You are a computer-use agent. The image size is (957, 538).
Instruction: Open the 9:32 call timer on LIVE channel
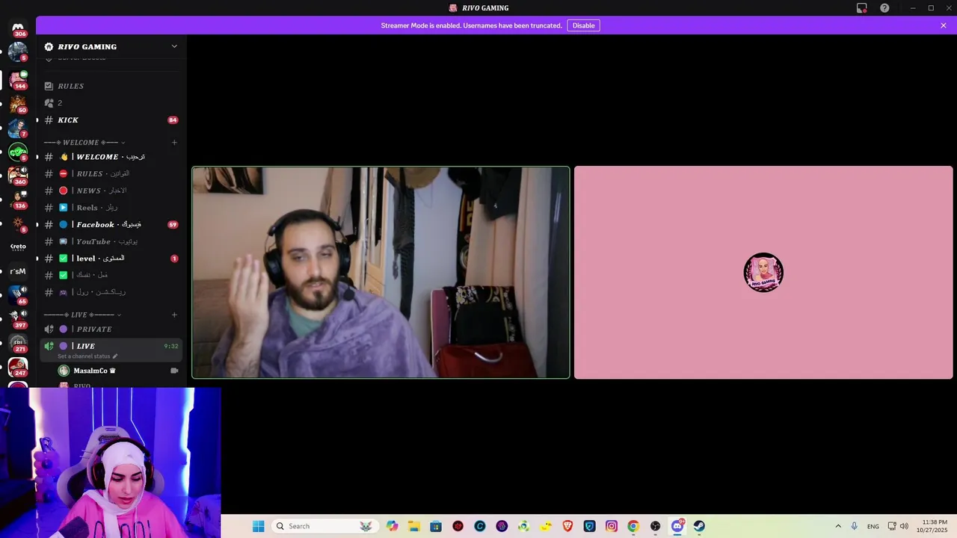pyautogui.click(x=171, y=346)
